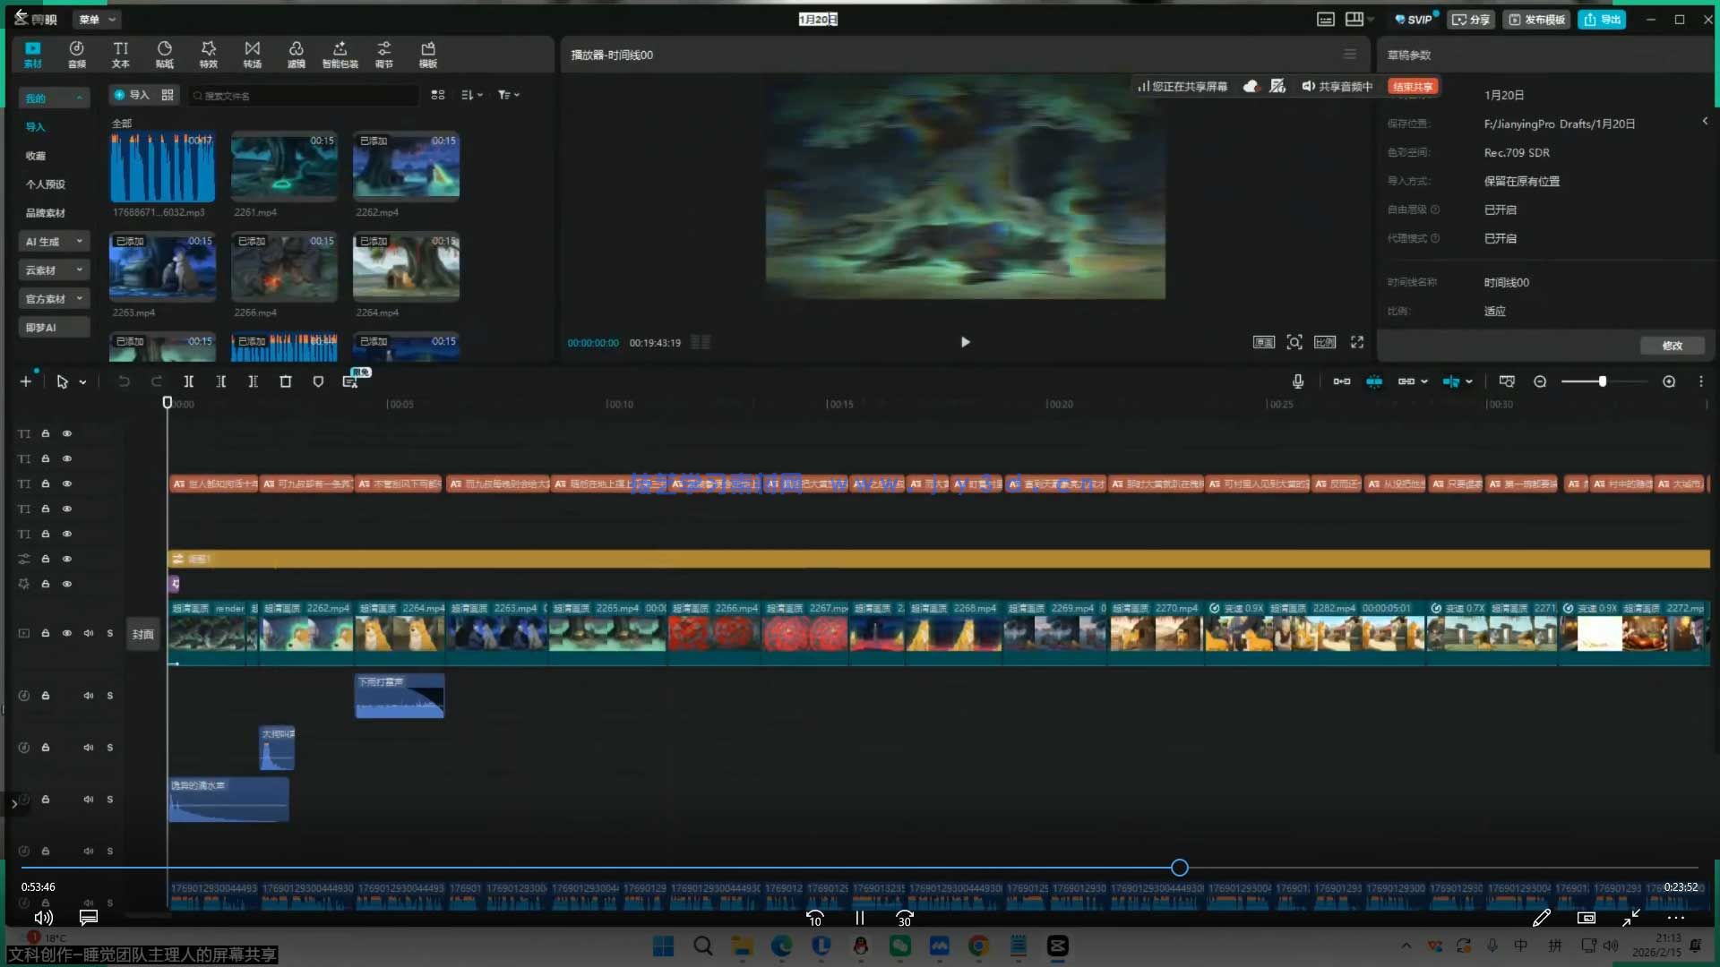
Task: Click the undo arrow in the timeline toolbar
Action: [124, 381]
